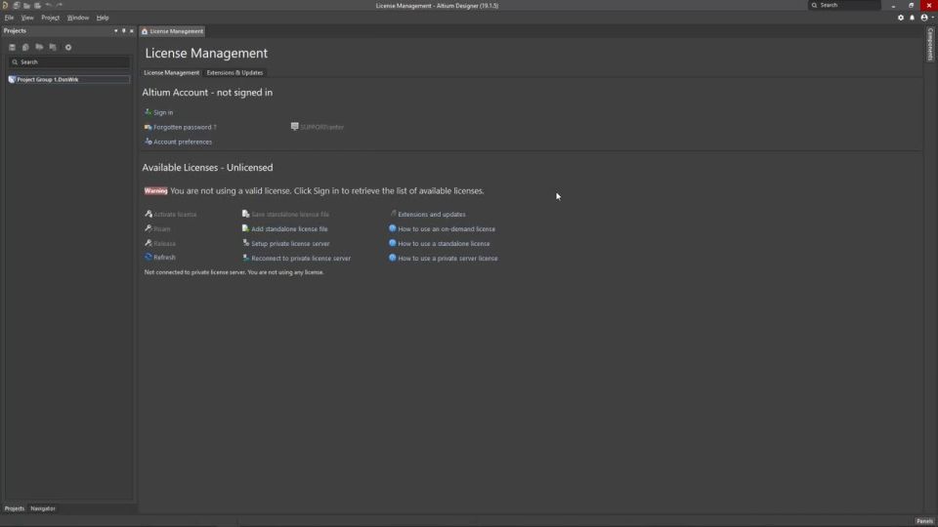This screenshot has width=938, height=527.
Task: Click the Redo arrow icon in title bar
Action: coord(60,6)
